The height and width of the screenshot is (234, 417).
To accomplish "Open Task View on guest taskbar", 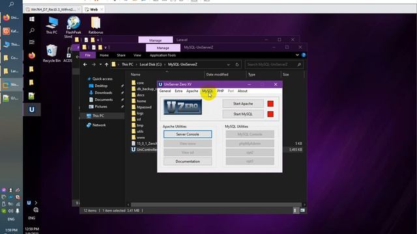I will (x=32, y=42).
